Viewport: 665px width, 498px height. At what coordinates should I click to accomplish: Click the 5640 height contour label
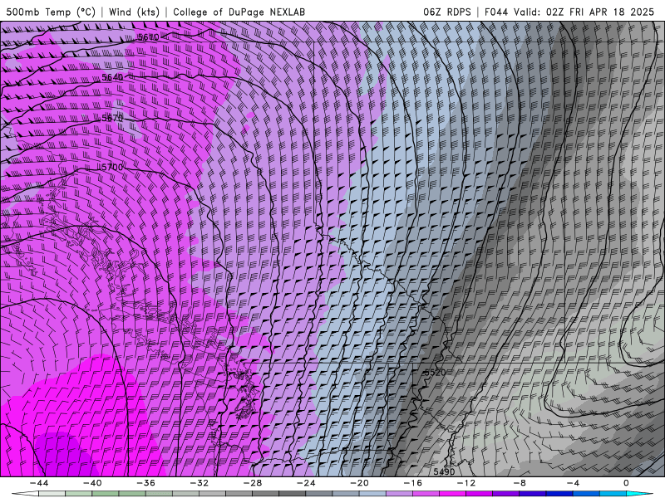pos(112,77)
